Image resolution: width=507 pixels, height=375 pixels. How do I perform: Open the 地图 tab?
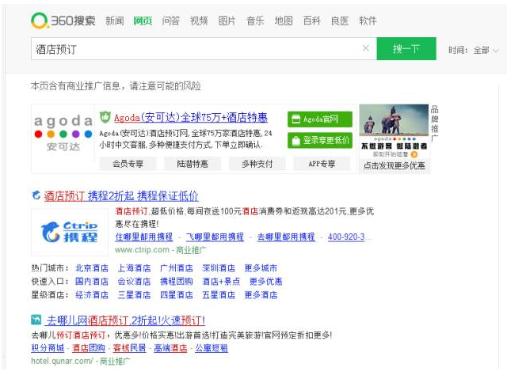[x=284, y=21]
